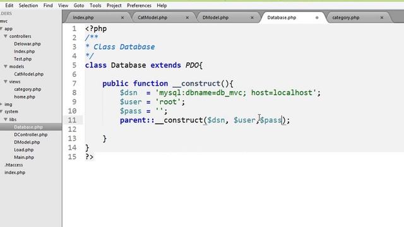Open Main.php in the sidebar
The image size is (404, 227).
[24, 157]
